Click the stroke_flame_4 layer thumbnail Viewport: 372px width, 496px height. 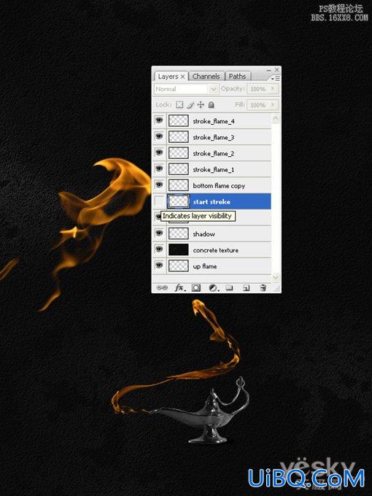pyautogui.click(x=179, y=121)
